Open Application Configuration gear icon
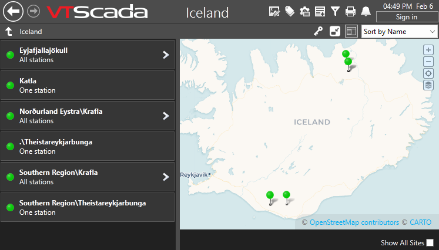The width and height of the screenshot is (439, 250). 304,11
